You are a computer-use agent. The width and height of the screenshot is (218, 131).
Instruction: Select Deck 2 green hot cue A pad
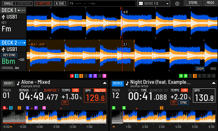[181, 76]
